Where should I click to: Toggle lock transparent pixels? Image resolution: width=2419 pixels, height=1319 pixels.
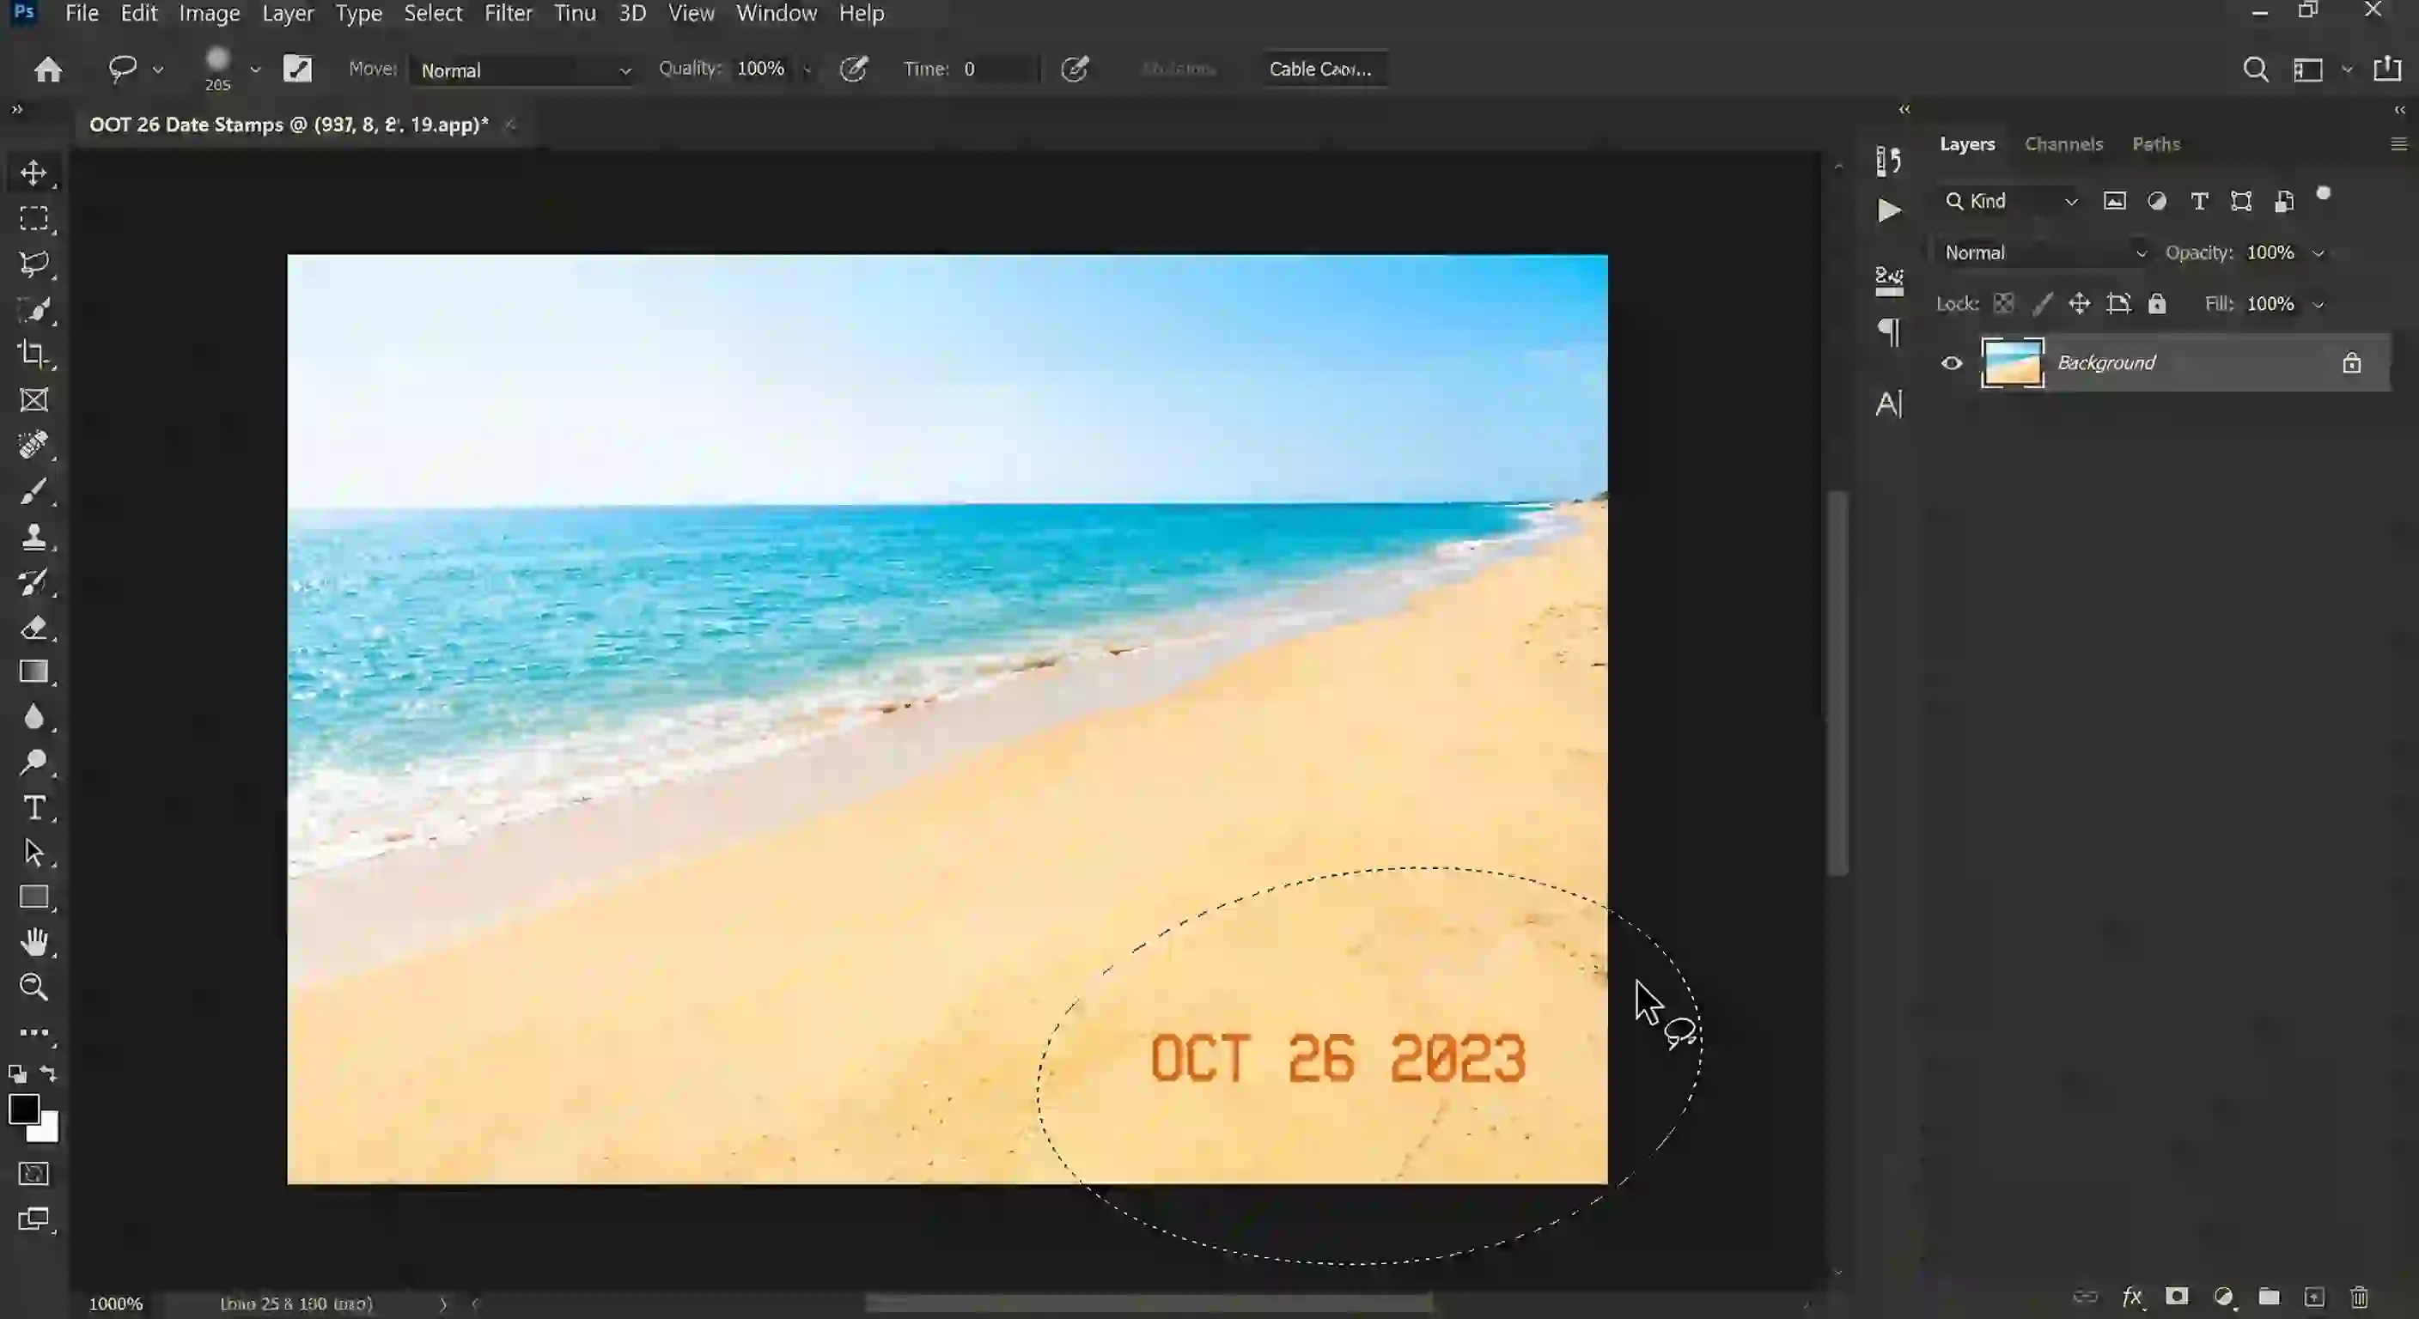pyautogui.click(x=2004, y=303)
